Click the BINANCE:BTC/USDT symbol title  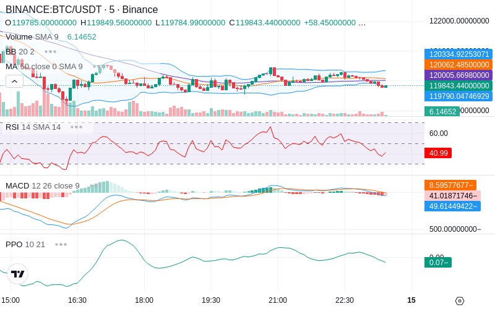[x=82, y=9]
